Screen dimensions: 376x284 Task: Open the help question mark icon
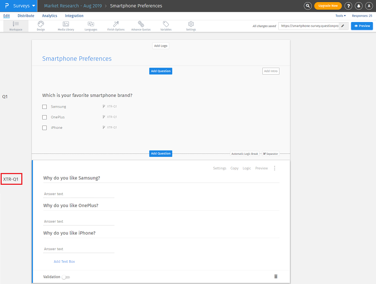pyautogui.click(x=348, y=6)
